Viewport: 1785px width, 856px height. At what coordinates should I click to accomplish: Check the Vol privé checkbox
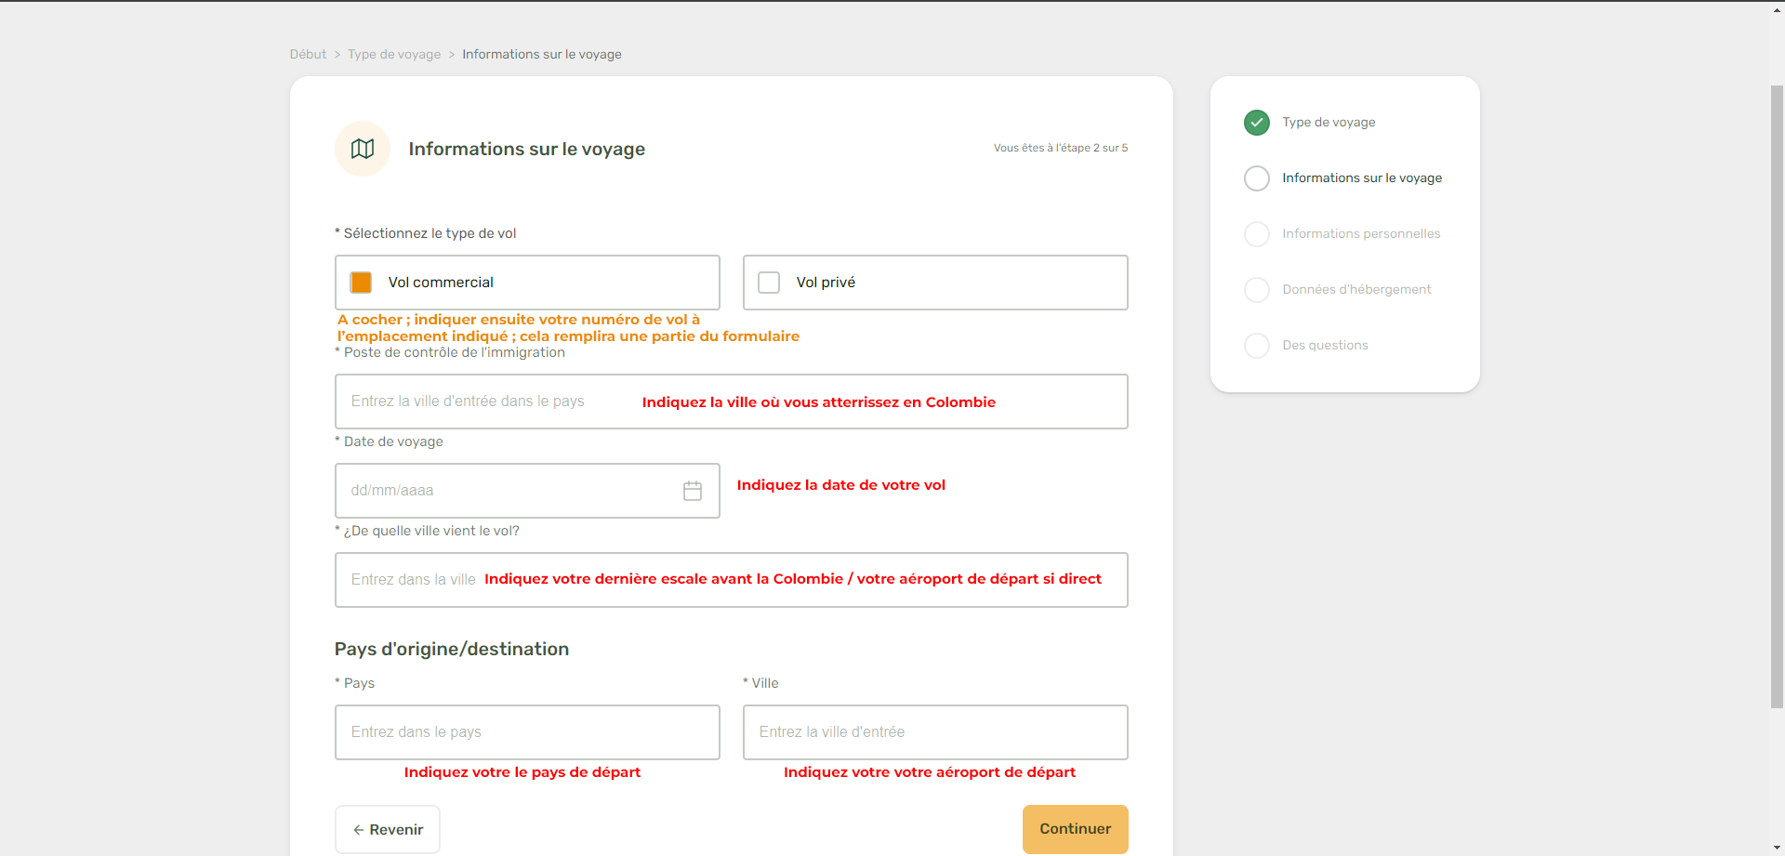coord(769,283)
